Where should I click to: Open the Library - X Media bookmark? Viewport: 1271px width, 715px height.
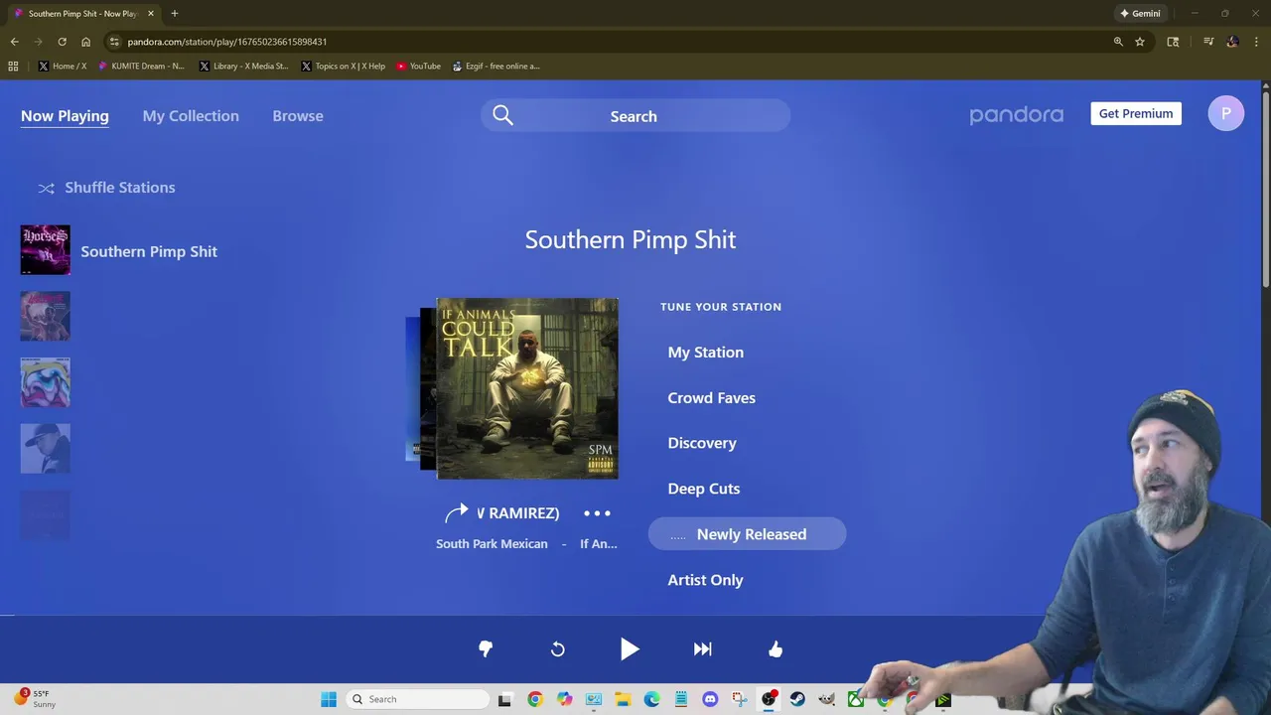coord(243,66)
